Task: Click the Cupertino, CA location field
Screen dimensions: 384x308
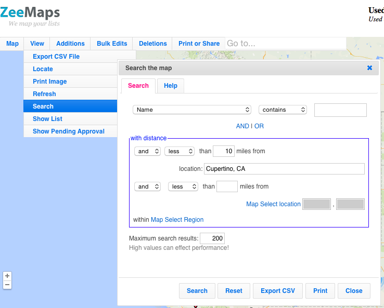Action: [284, 169]
